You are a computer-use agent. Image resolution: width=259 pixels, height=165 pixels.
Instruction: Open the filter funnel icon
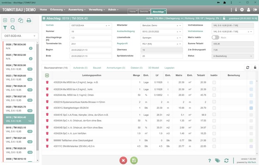[5, 28]
